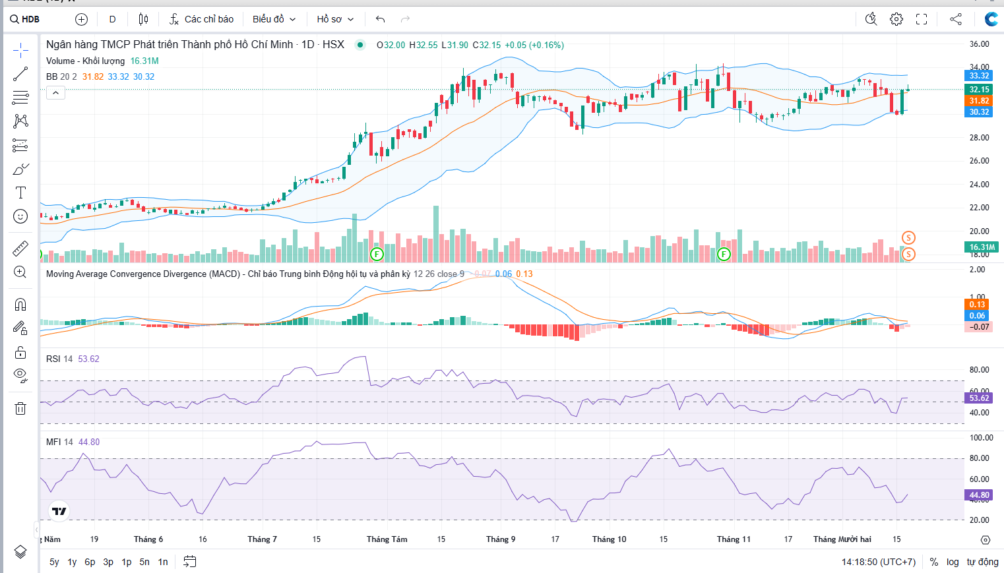1004x573 pixels.
Task: Select the text annotation tool
Action: 20,193
